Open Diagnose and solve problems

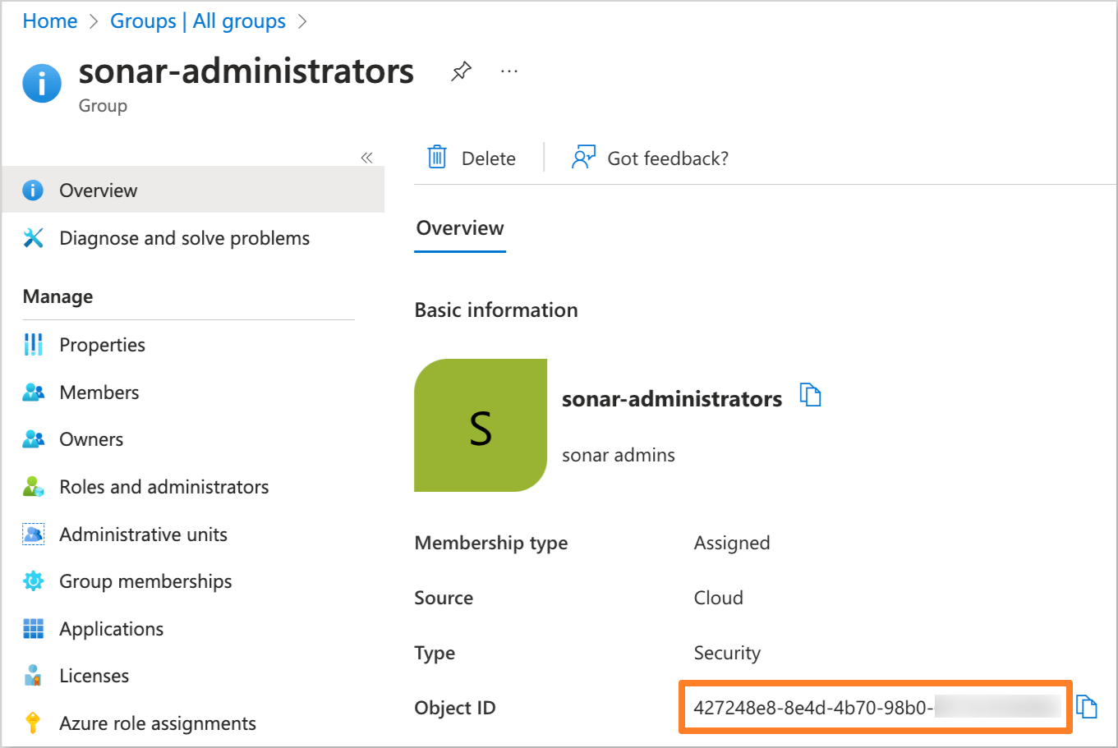point(184,238)
